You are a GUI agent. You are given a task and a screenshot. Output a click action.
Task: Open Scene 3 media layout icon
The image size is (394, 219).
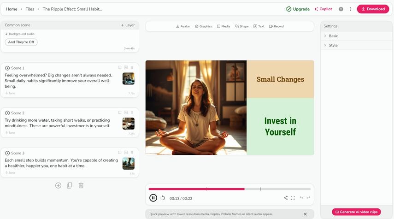click(x=120, y=152)
